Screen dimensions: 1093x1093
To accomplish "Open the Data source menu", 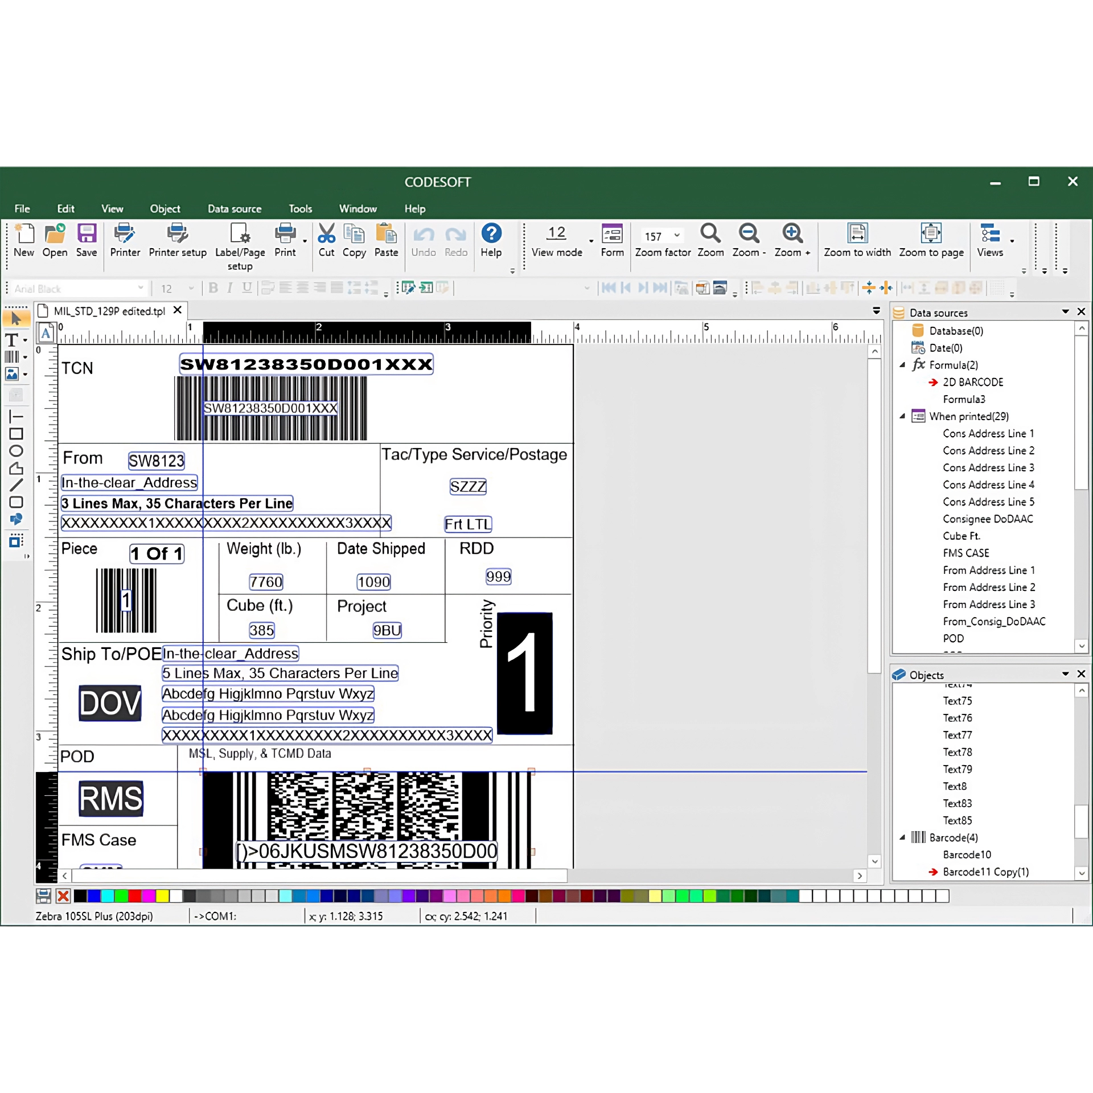I will pos(234,209).
